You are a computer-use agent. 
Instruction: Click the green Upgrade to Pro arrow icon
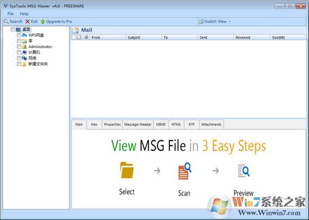[43, 22]
